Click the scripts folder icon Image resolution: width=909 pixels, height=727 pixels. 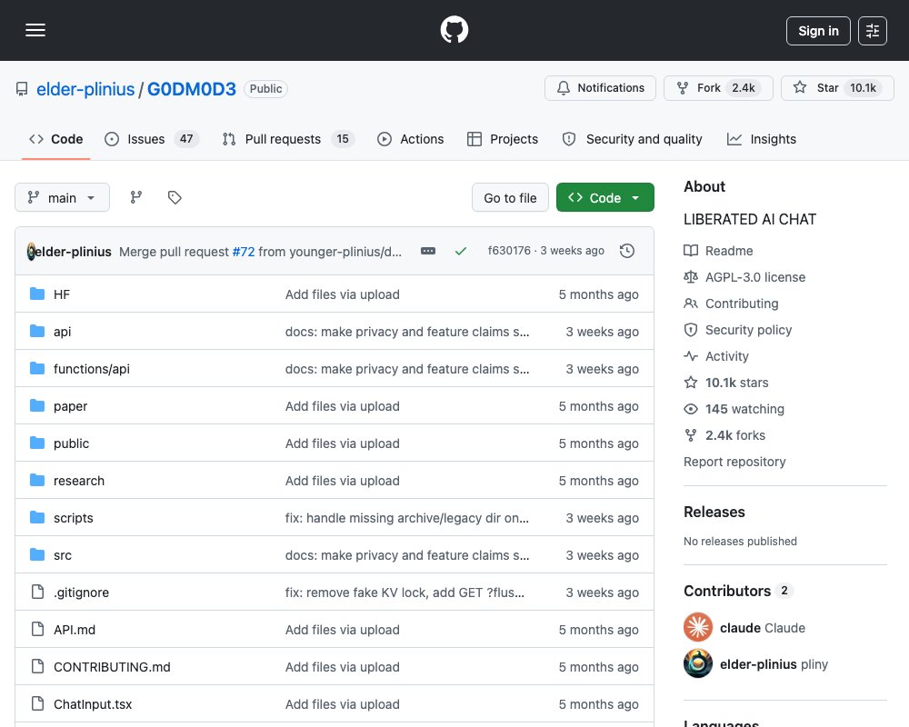37,517
